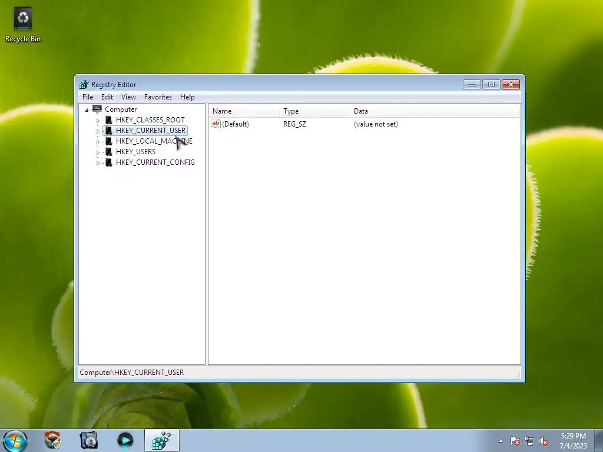This screenshot has height=452, width=603.
Task: Click the Show desktop button
Action: pos(599,441)
